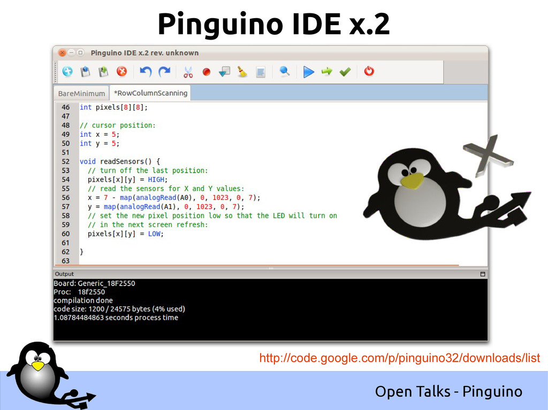Cut selection with the scissors icon
The height and width of the screenshot is (410, 548).
[188, 72]
